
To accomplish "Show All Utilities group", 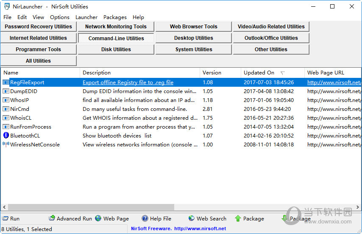I will tap(38, 61).
